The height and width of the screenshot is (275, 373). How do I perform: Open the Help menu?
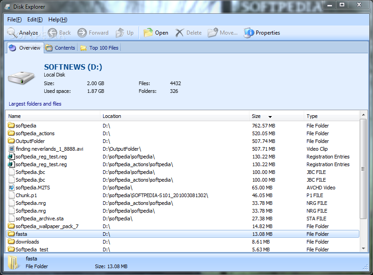point(58,20)
